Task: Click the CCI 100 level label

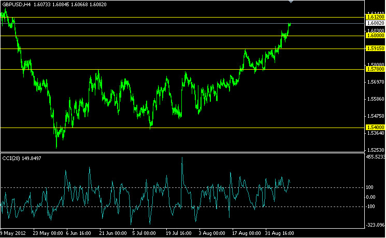Action: pyautogui.click(x=369, y=187)
